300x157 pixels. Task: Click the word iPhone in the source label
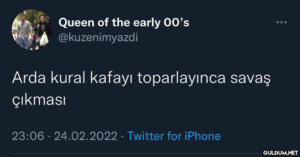[202, 136]
